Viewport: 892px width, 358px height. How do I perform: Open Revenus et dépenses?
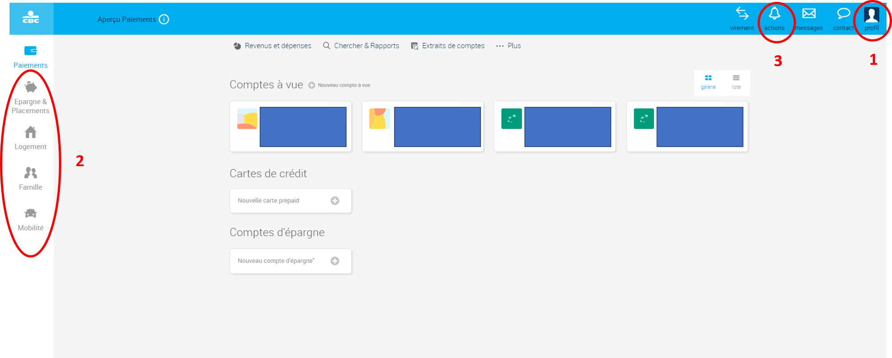tap(272, 46)
